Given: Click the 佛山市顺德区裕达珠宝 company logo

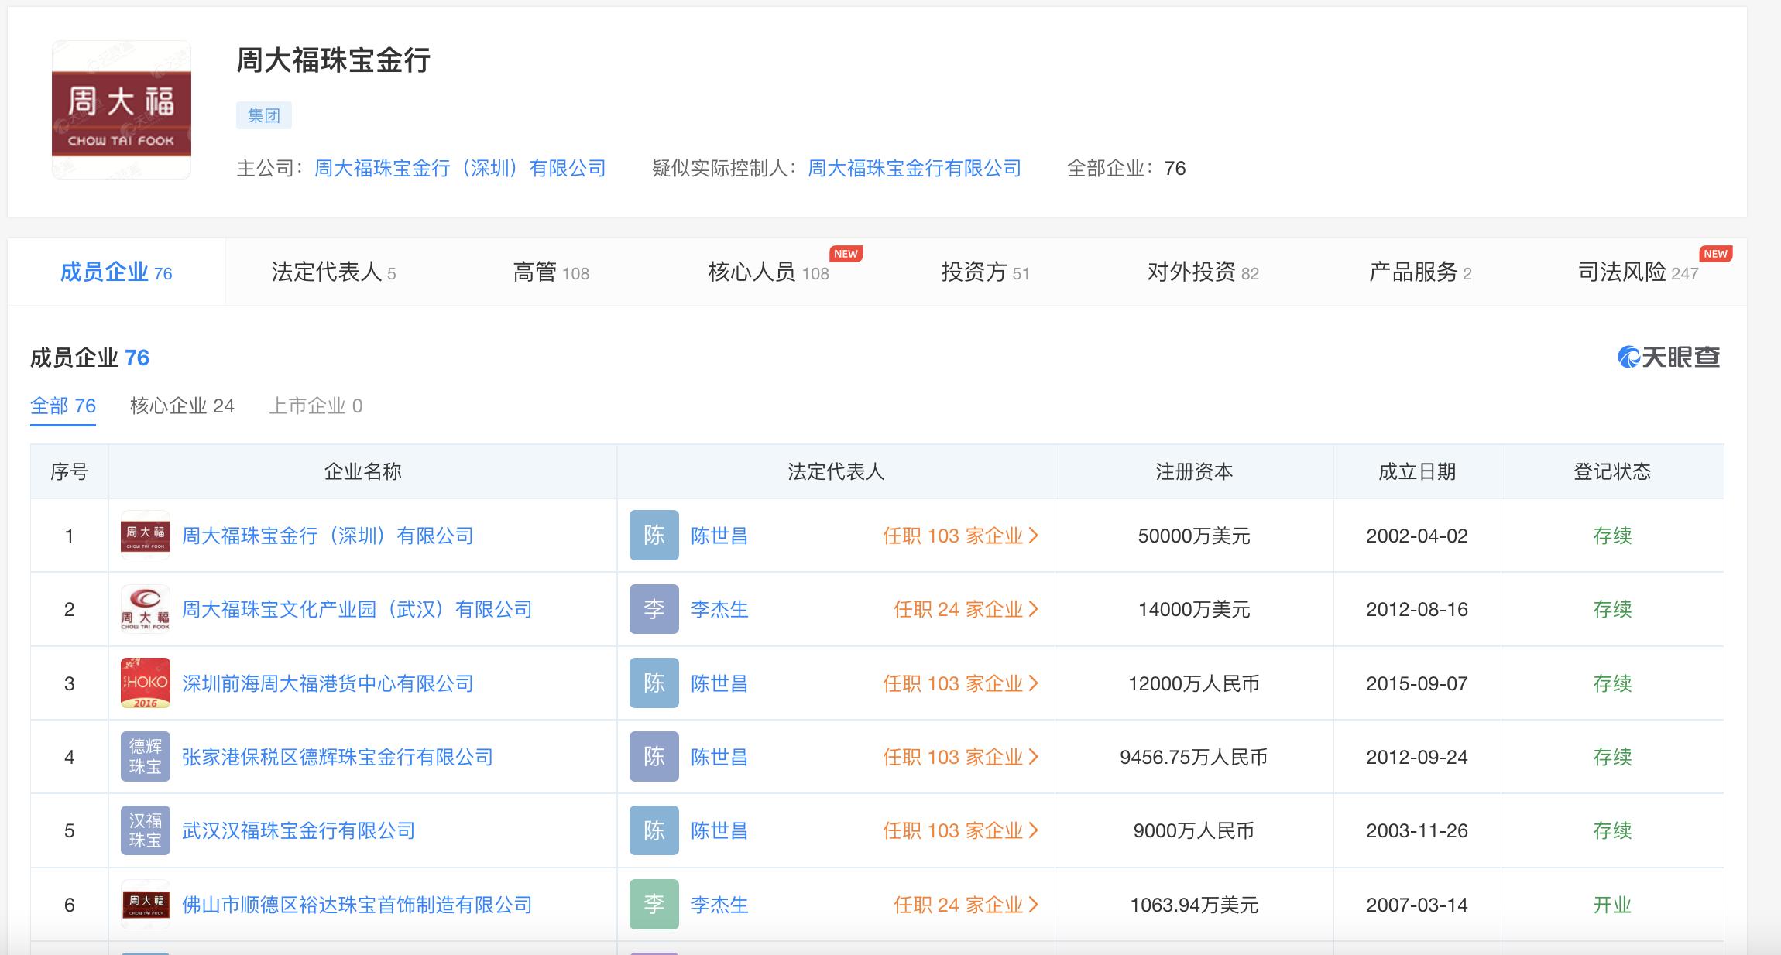Looking at the screenshot, I should point(145,904).
